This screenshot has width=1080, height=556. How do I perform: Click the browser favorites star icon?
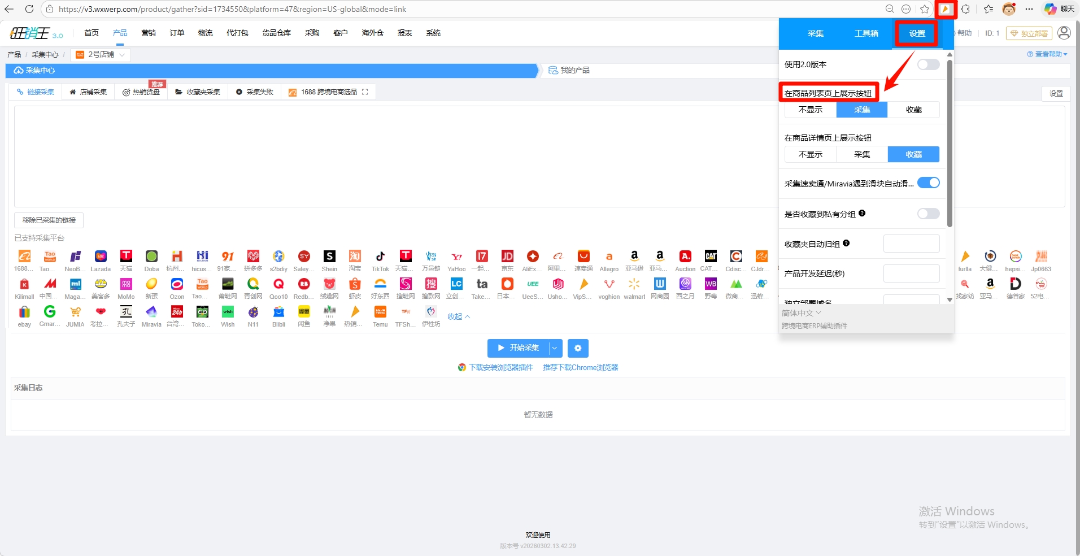(925, 9)
